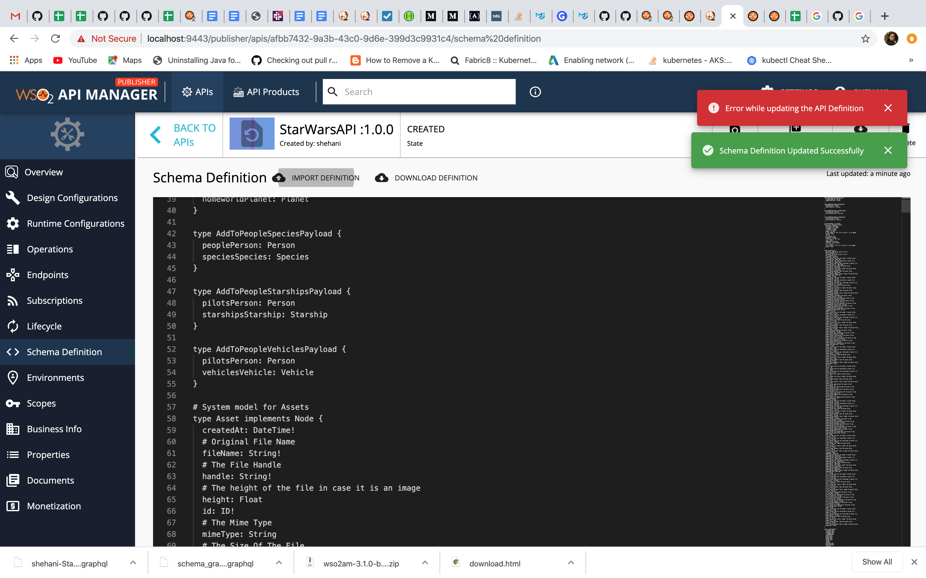Click the editor line 58 'type Asset implements Node'
The width and height of the screenshot is (926, 578).
click(258, 419)
